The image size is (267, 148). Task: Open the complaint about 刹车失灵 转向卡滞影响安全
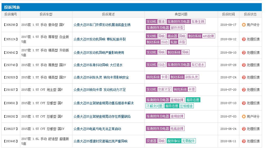[x=101, y=77]
